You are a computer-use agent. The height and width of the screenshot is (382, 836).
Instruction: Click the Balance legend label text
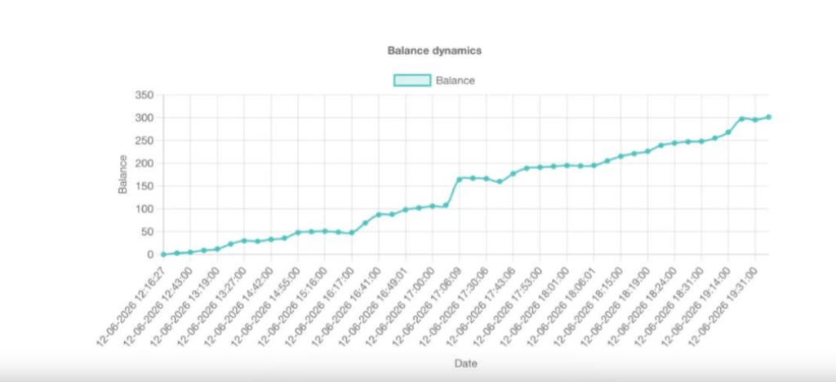click(x=455, y=81)
